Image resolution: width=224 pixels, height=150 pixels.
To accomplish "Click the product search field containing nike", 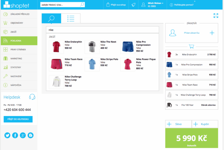I will click(102, 30).
